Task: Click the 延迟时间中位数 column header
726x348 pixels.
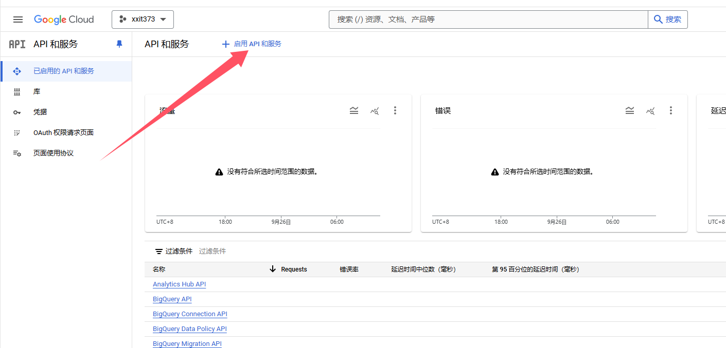Action: coord(423,269)
